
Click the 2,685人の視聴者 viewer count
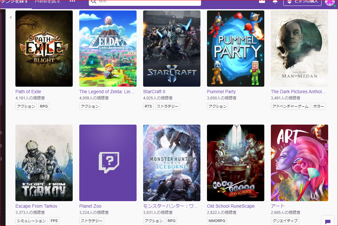(x=286, y=213)
